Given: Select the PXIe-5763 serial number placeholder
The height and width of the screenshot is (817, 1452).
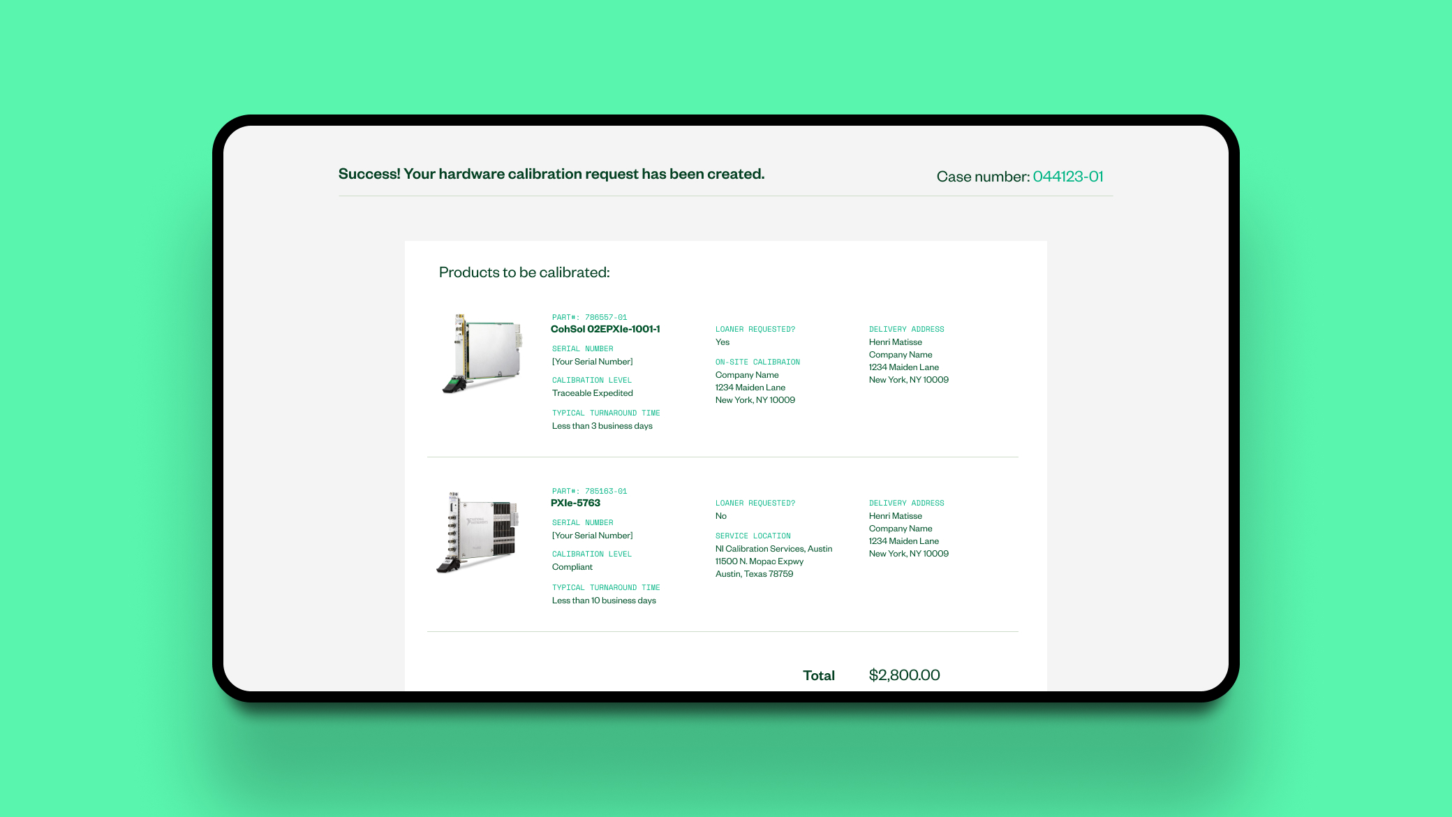Looking at the screenshot, I should pos(592,536).
